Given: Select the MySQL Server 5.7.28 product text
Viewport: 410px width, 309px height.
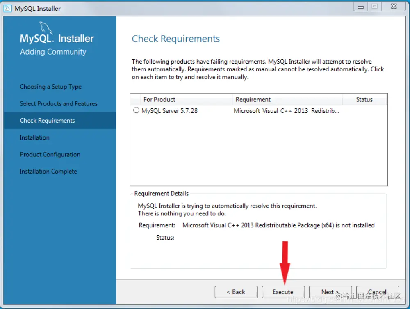Looking at the screenshot, I should tap(169, 111).
